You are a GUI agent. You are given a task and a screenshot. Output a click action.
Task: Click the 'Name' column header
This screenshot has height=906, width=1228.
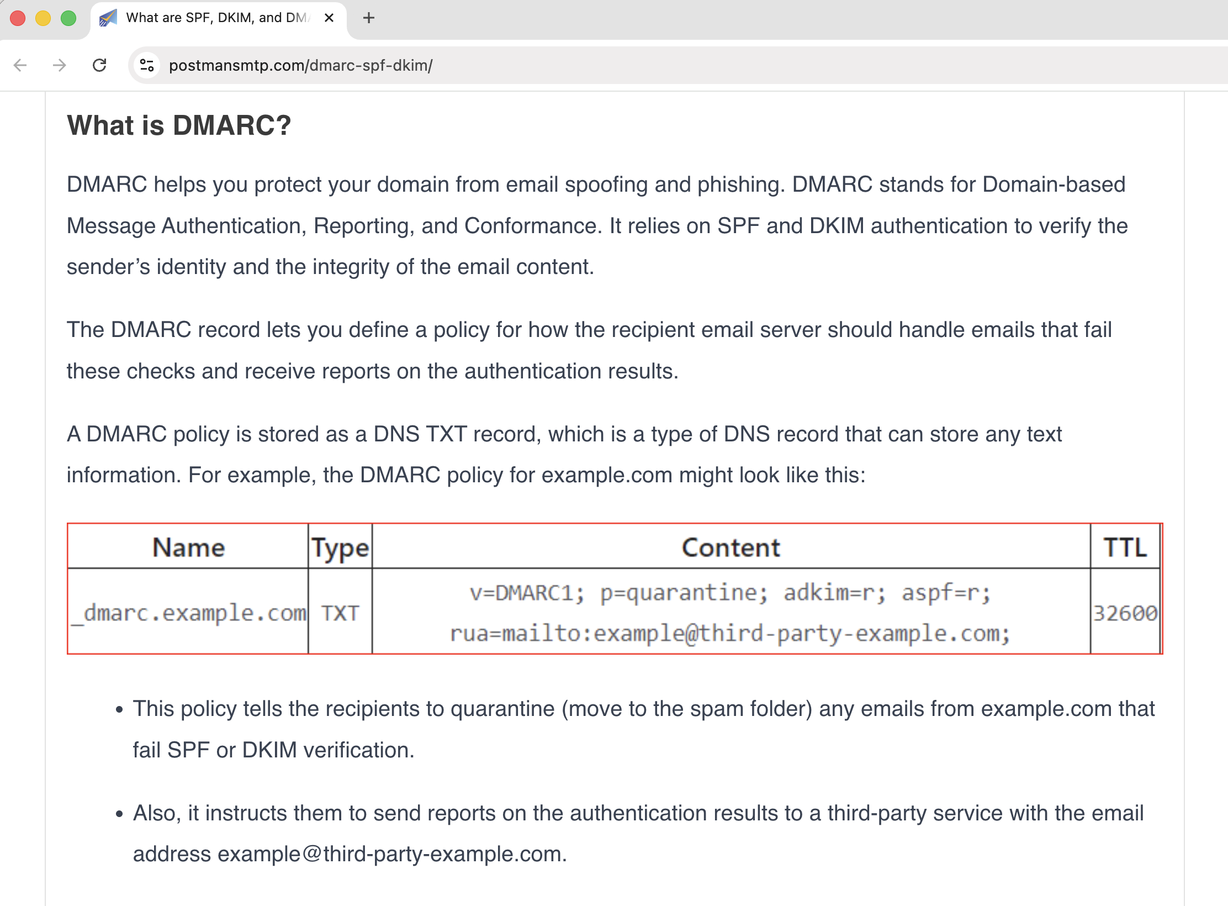pyautogui.click(x=188, y=547)
